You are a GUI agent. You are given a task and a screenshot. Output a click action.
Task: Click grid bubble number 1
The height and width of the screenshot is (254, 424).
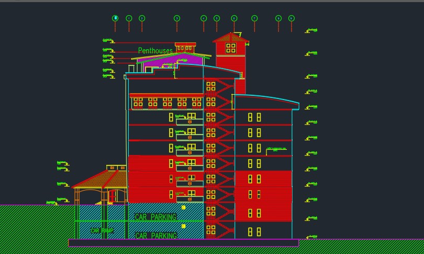(129, 18)
